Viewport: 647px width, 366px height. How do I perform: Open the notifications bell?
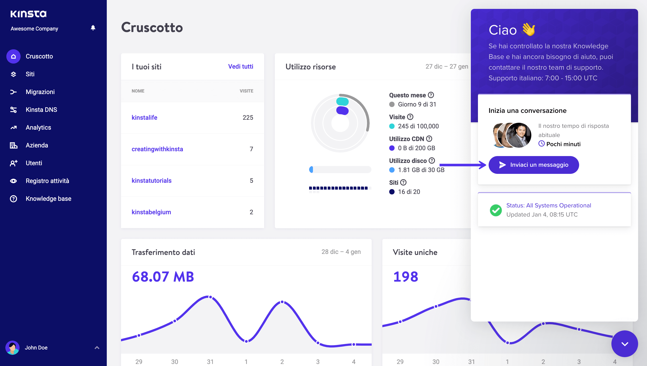tap(93, 28)
